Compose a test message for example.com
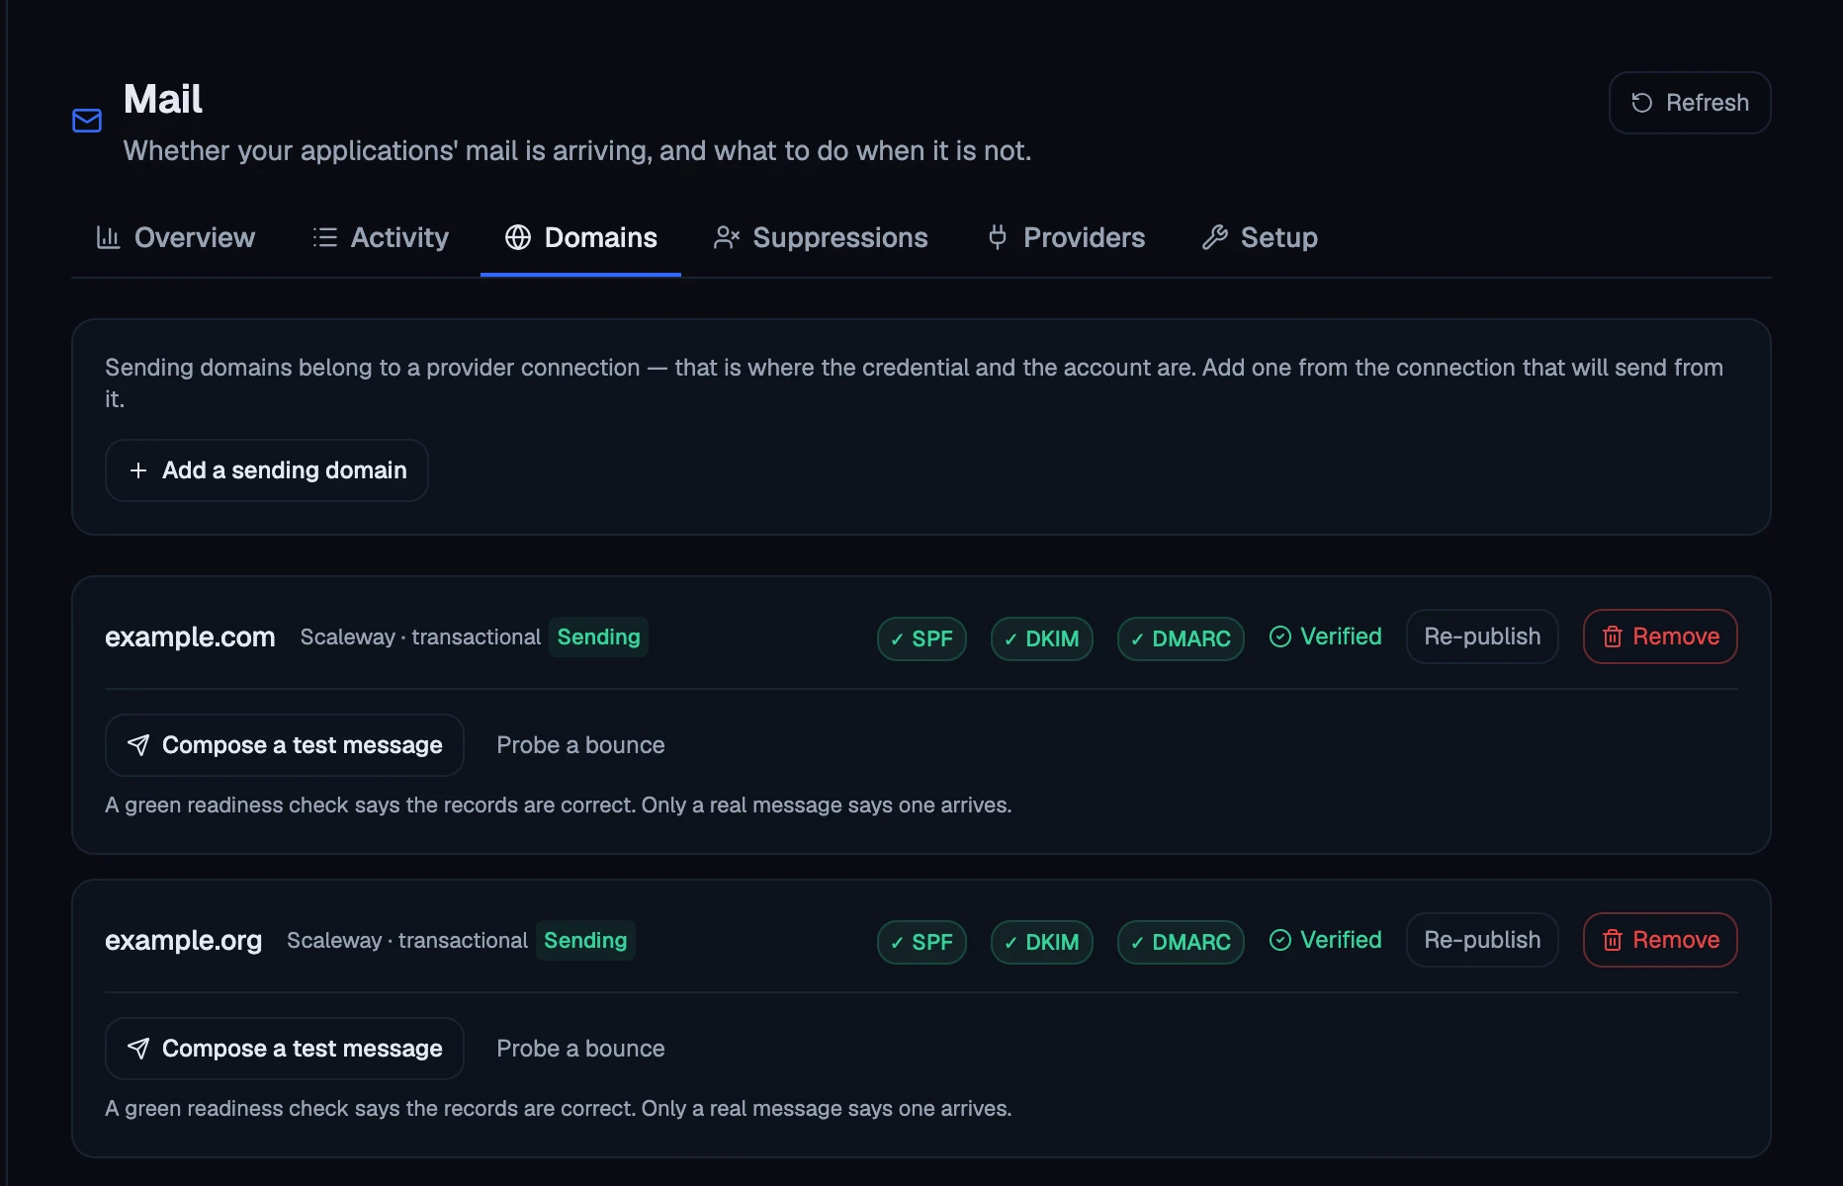The width and height of the screenshot is (1843, 1186). pos(285,745)
